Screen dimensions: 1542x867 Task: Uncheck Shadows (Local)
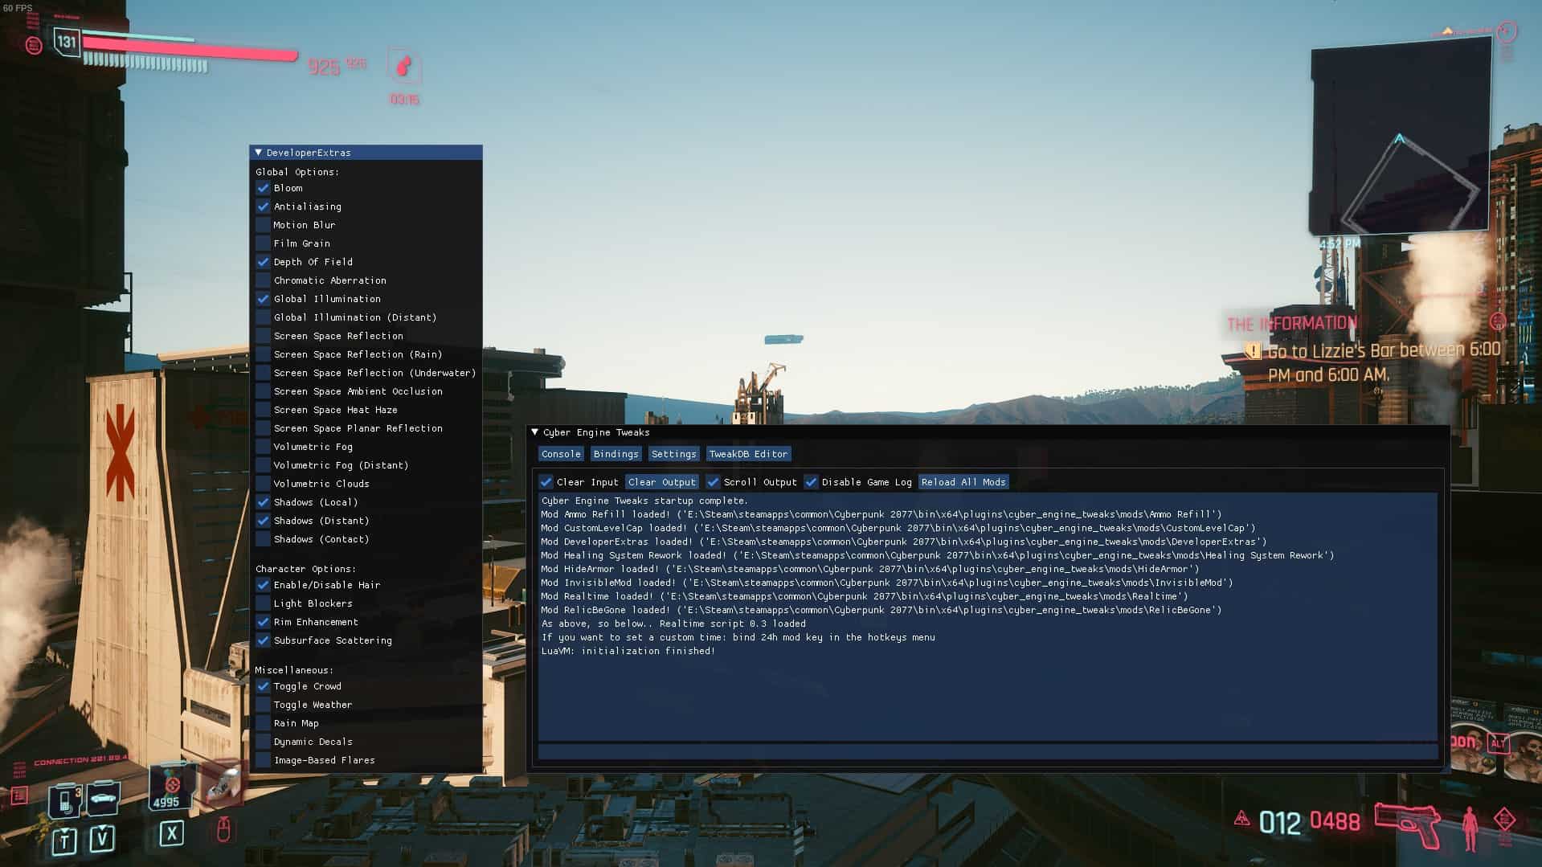[x=263, y=502]
